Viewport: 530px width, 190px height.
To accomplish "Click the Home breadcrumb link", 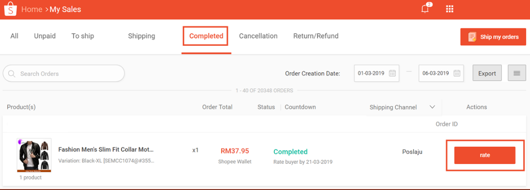I will pyautogui.click(x=32, y=10).
